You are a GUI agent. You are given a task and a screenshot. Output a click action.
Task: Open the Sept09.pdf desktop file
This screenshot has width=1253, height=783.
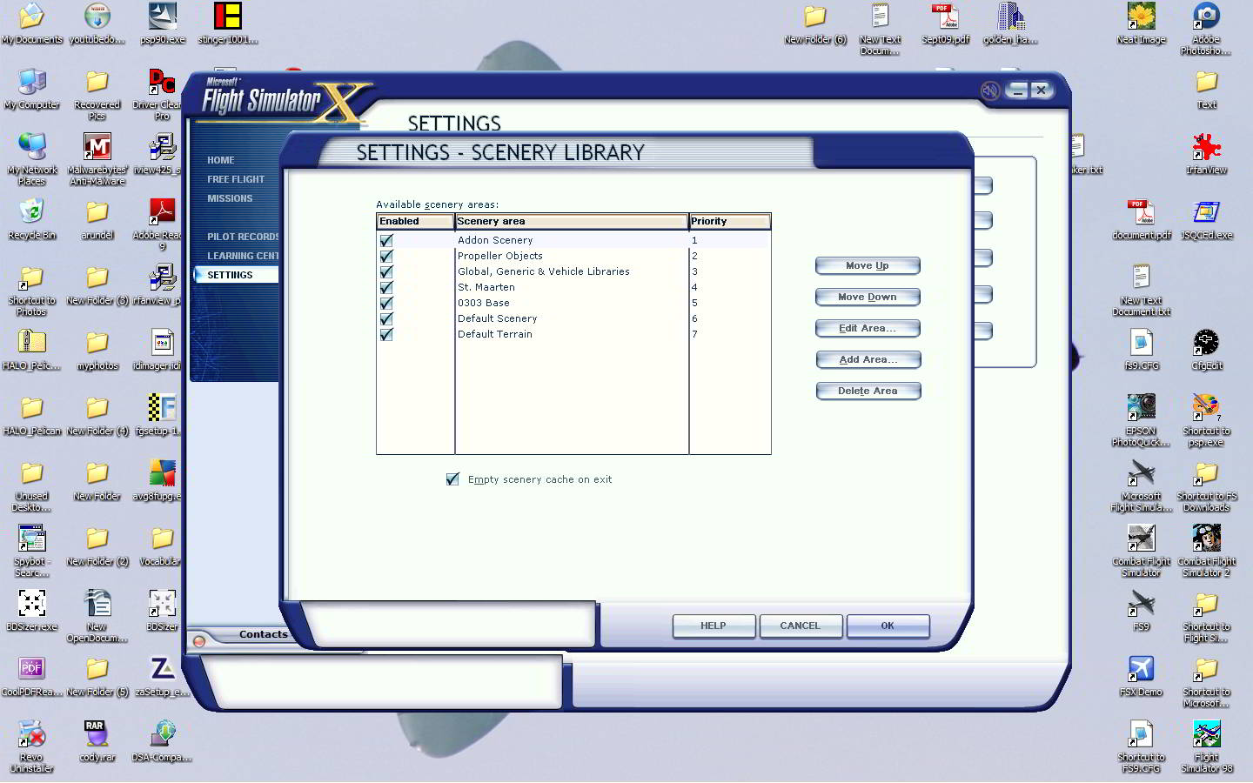coord(945,17)
